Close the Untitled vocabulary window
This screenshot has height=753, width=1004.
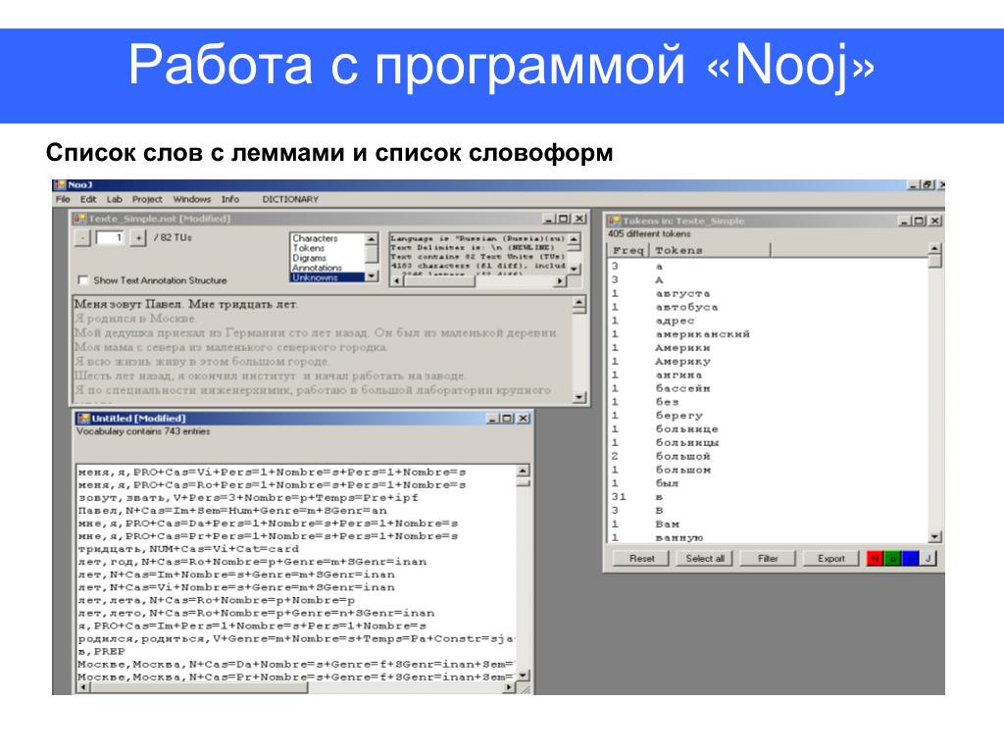(524, 418)
